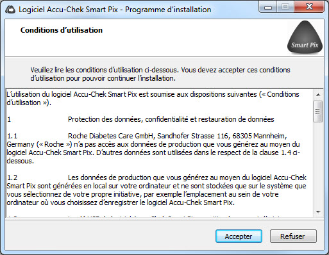
Task: Click the Smart Pix logo
Action: (305, 37)
